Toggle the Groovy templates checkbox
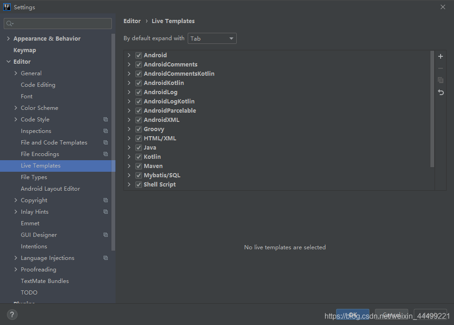This screenshot has height=325, width=454. pyautogui.click(x=139, y=129)
